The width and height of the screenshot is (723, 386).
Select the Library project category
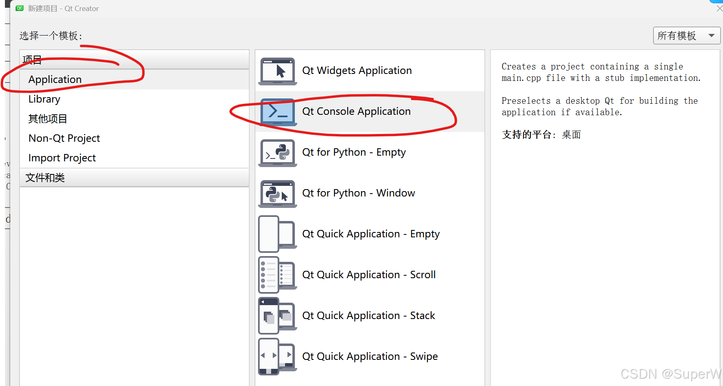click(134, 99)
